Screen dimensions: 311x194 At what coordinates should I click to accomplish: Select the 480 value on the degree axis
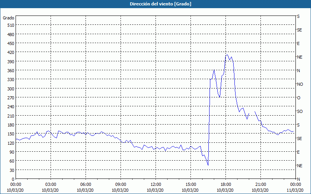11,35
